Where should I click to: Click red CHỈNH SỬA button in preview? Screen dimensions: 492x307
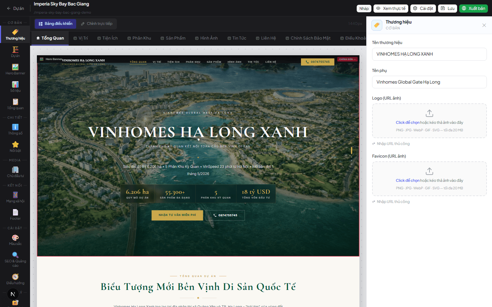[347, 59]
